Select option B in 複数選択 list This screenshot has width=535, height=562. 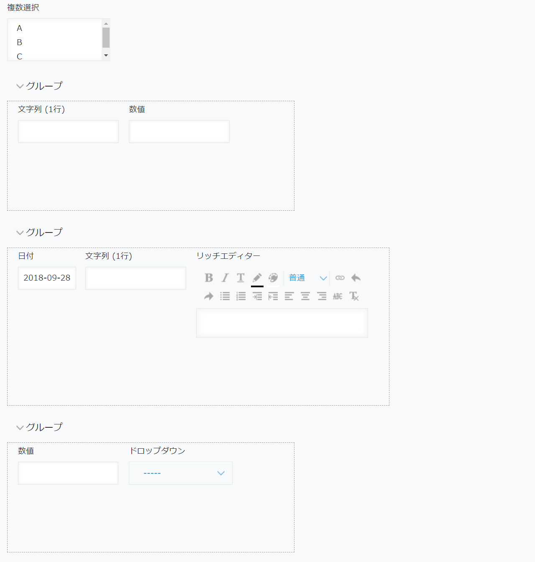point(55,42)
